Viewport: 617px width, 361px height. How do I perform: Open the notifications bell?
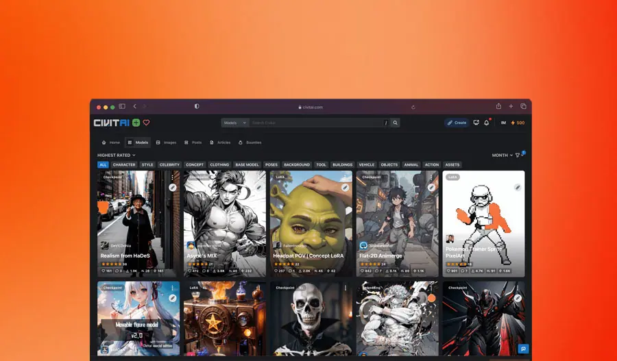tap(487, 123)
